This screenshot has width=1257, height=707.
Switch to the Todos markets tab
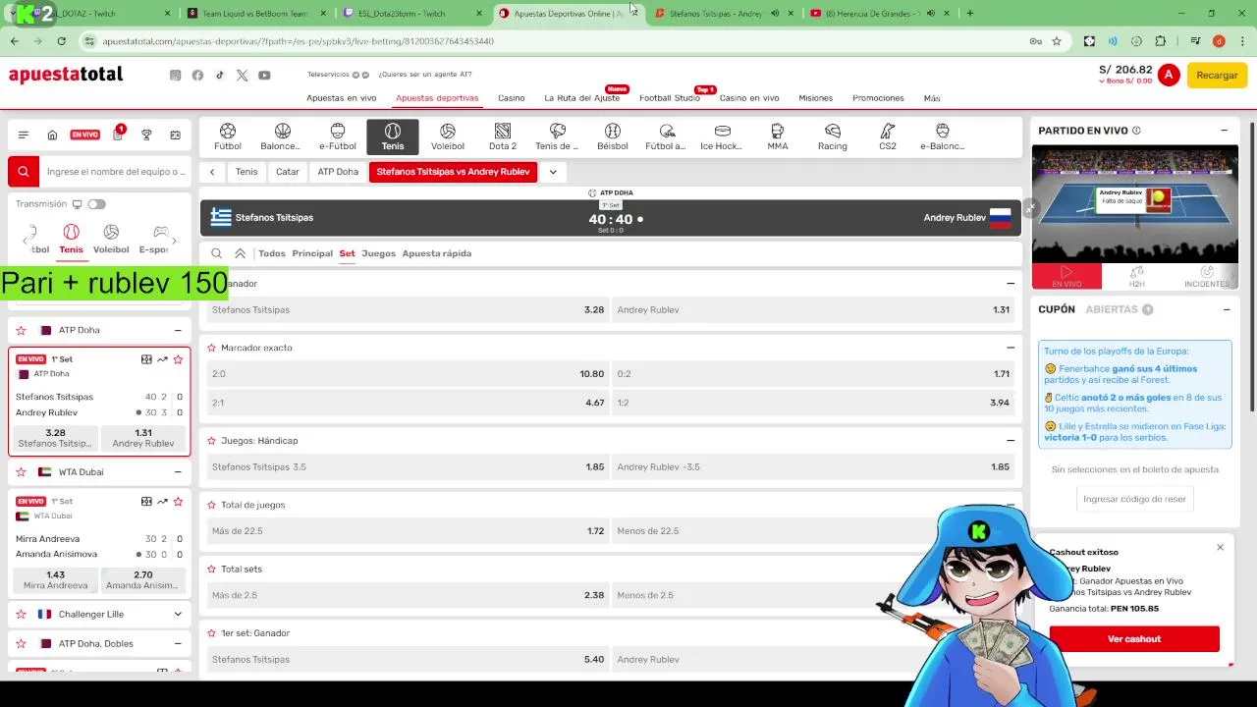[272, 253]
